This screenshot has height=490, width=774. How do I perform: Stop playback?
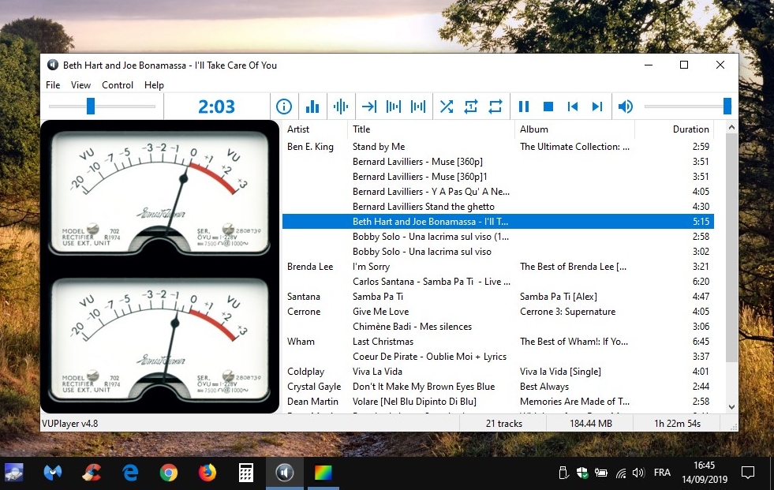tap(548, 106)
